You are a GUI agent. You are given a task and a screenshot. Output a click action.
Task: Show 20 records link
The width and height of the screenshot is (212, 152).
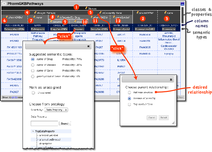[x=13, y=98]
